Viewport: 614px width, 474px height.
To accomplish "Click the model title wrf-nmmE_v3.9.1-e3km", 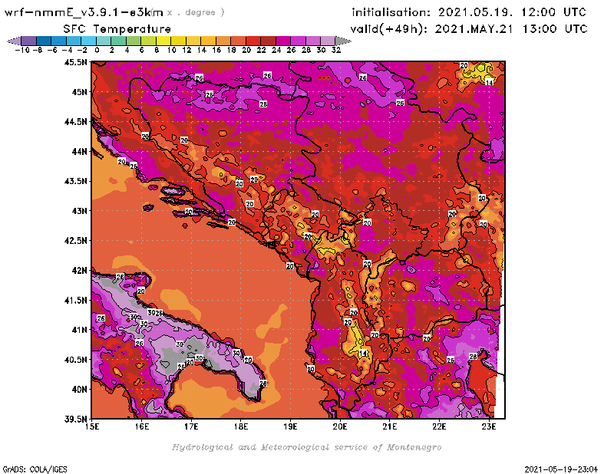I will (84, 12).
